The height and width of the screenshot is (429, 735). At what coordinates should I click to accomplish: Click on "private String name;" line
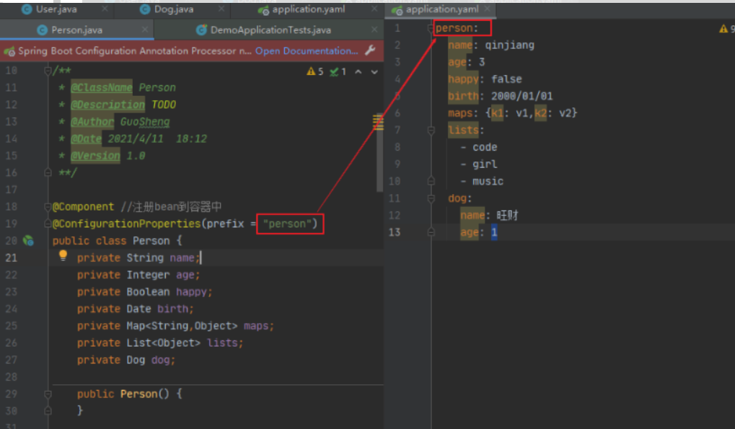click(139, 257)
